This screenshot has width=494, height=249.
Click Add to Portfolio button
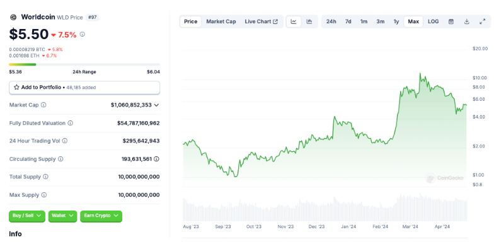click(84, 88)
